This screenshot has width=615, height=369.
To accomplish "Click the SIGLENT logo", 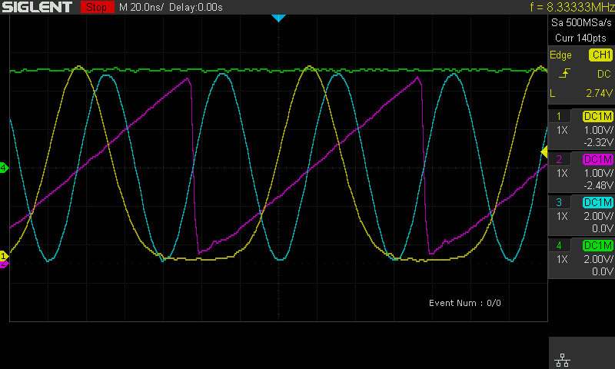I will (37, 7).
